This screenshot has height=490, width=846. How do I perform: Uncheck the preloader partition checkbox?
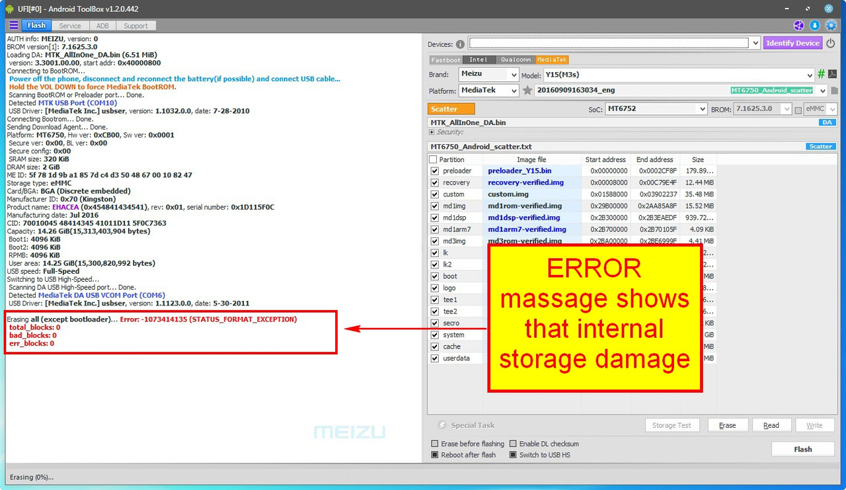click(x=434, y=171)
